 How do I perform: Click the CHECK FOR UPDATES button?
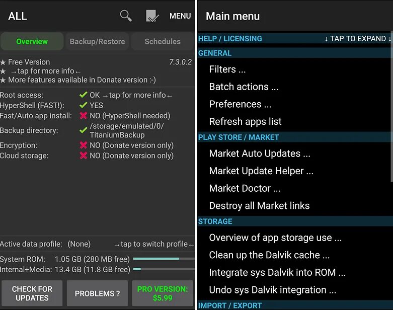coord(32,293)
